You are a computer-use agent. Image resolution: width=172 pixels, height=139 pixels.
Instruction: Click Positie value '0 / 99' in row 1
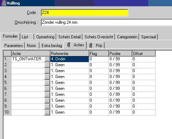tap(120, 59)
